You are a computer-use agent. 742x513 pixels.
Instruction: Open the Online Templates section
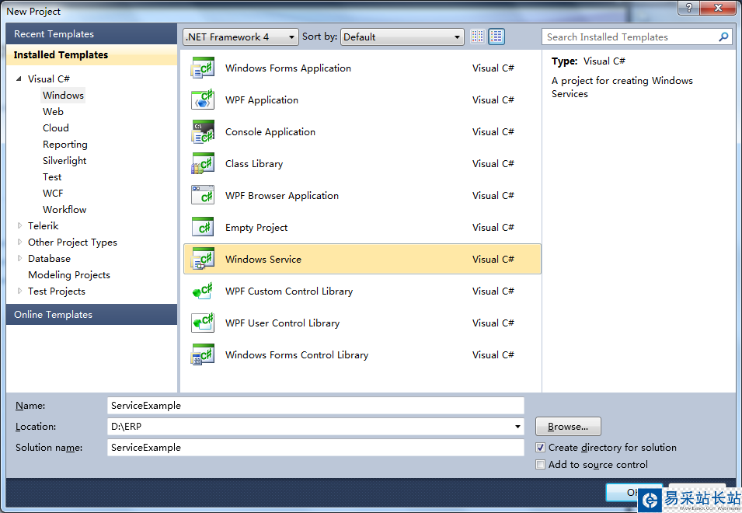[x=92, y=314]
